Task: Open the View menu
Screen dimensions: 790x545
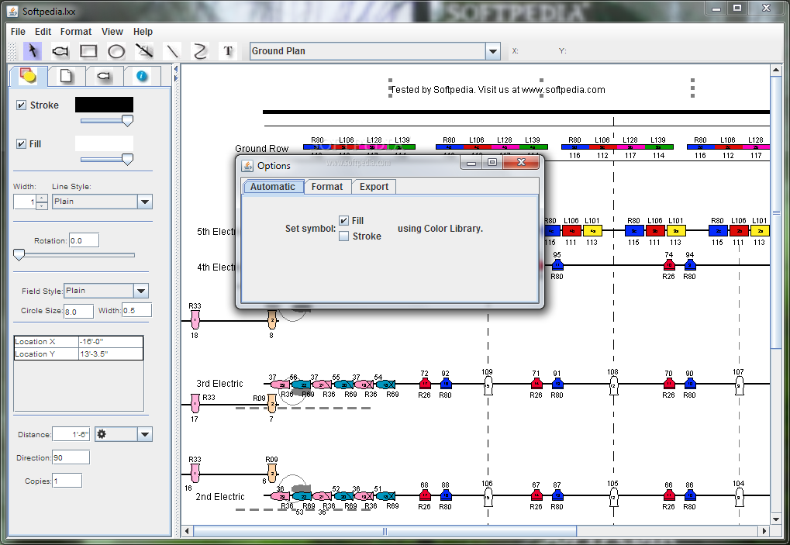Action: [x=112, y=31]
